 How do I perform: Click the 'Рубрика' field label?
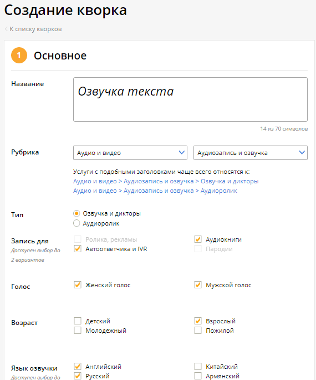click(25, 152)
